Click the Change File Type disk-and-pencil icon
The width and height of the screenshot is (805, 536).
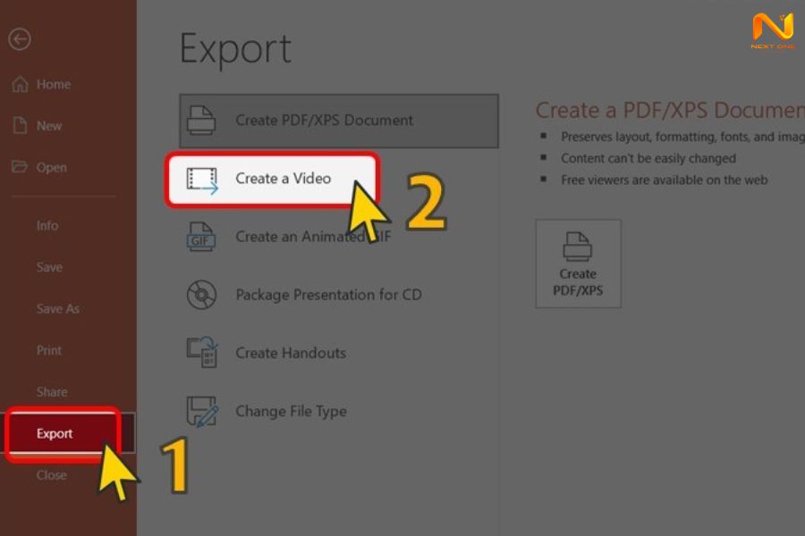coord(202,411)
